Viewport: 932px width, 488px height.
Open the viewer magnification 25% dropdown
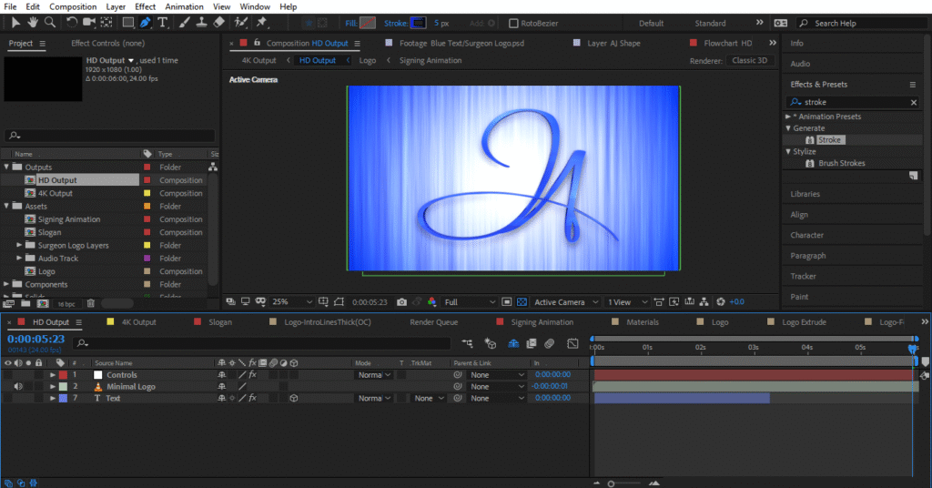pyautogui.click(x=292, y=302)
